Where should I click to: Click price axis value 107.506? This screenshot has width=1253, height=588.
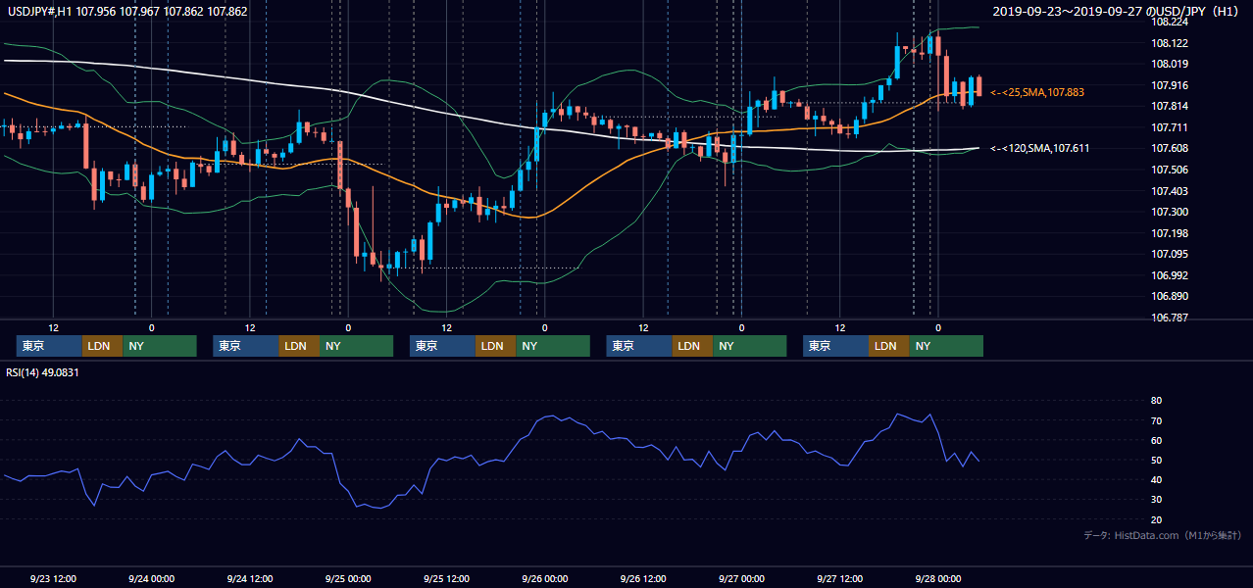click(x=1170, y=170)
